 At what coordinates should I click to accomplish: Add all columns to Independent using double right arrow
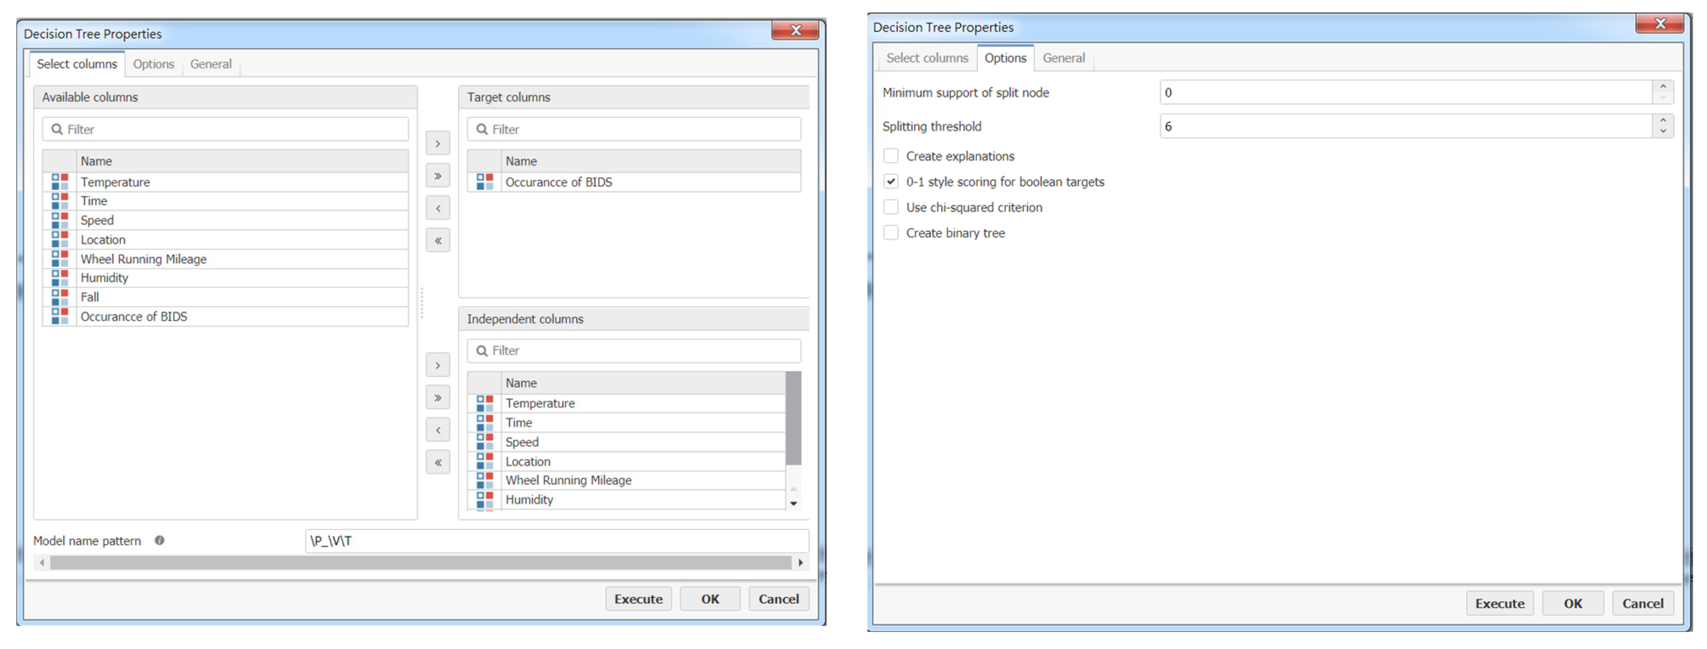[x=437, y=398]
